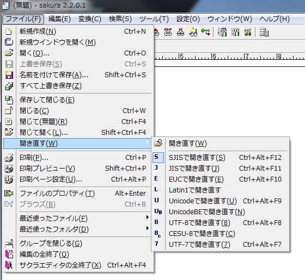Open the ウィンドウ(W) menu
Screen dimensions: 305x280
point(230,19)
